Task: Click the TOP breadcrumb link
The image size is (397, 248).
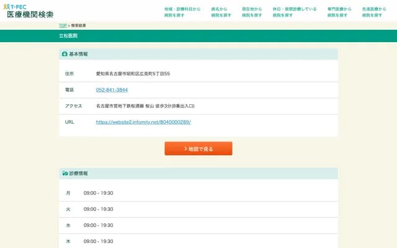Action: [63, 25]
